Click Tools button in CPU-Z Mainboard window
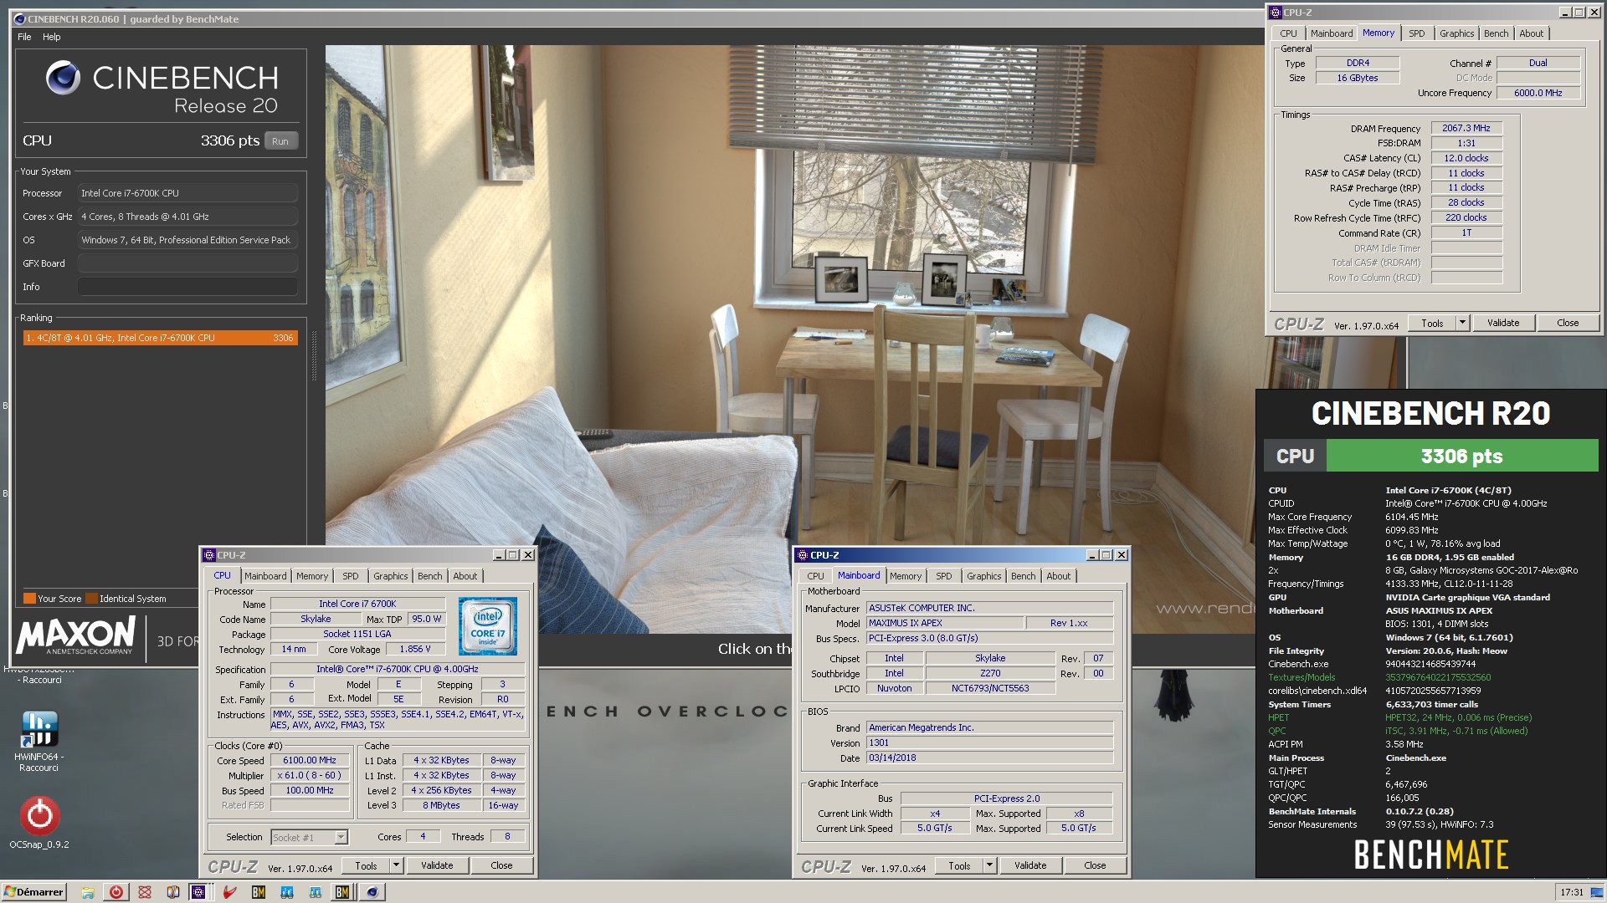The width and height of the screenshot is (1607, 903). pyautogui.click(x=959, y=865)
